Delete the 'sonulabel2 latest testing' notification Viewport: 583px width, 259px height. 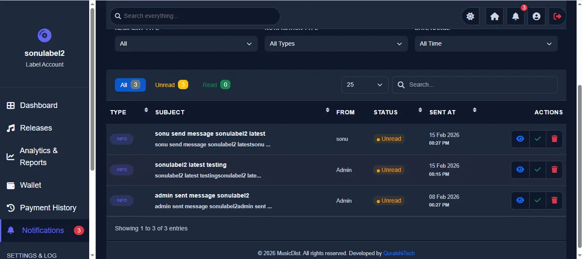[554, 170]
